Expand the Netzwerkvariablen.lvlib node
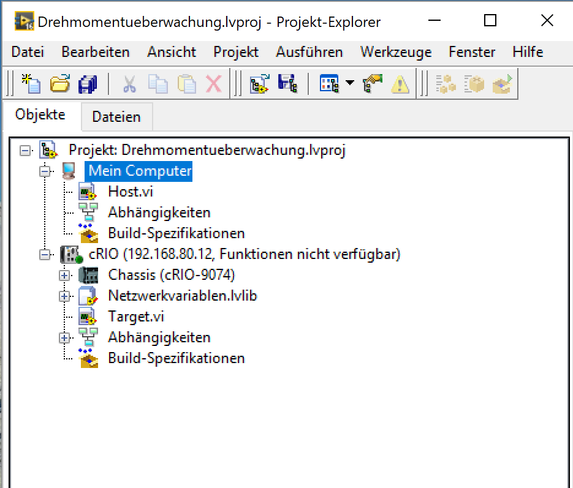This screenshot has height=488, width=573. click(x=65, y=296)
